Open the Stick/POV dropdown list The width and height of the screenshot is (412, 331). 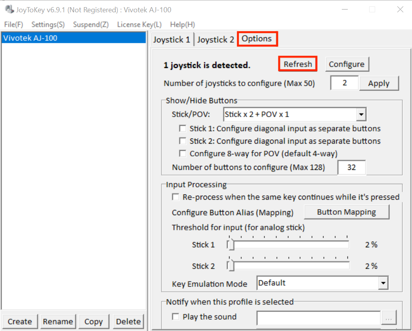click(360, 115)
